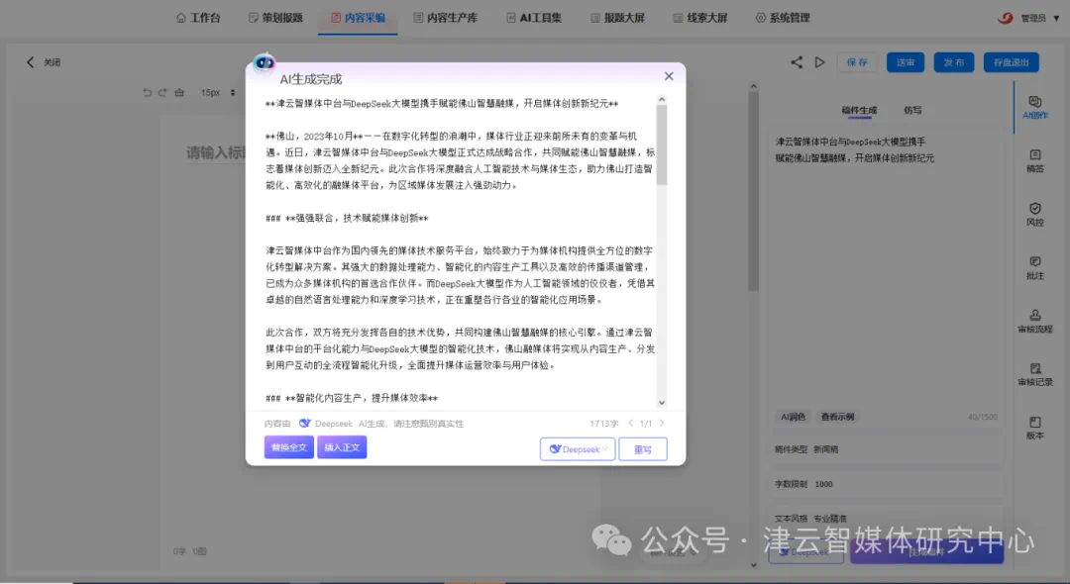Screen dimensions: 1070x584
Task: Click the clear-format icon after redo
Action: (x=179, y=93)
